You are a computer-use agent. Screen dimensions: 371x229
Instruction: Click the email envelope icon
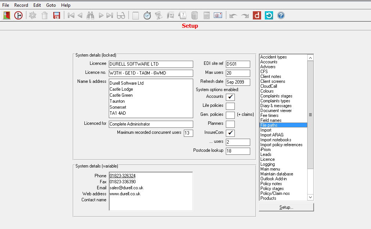[x=218, y=16]
